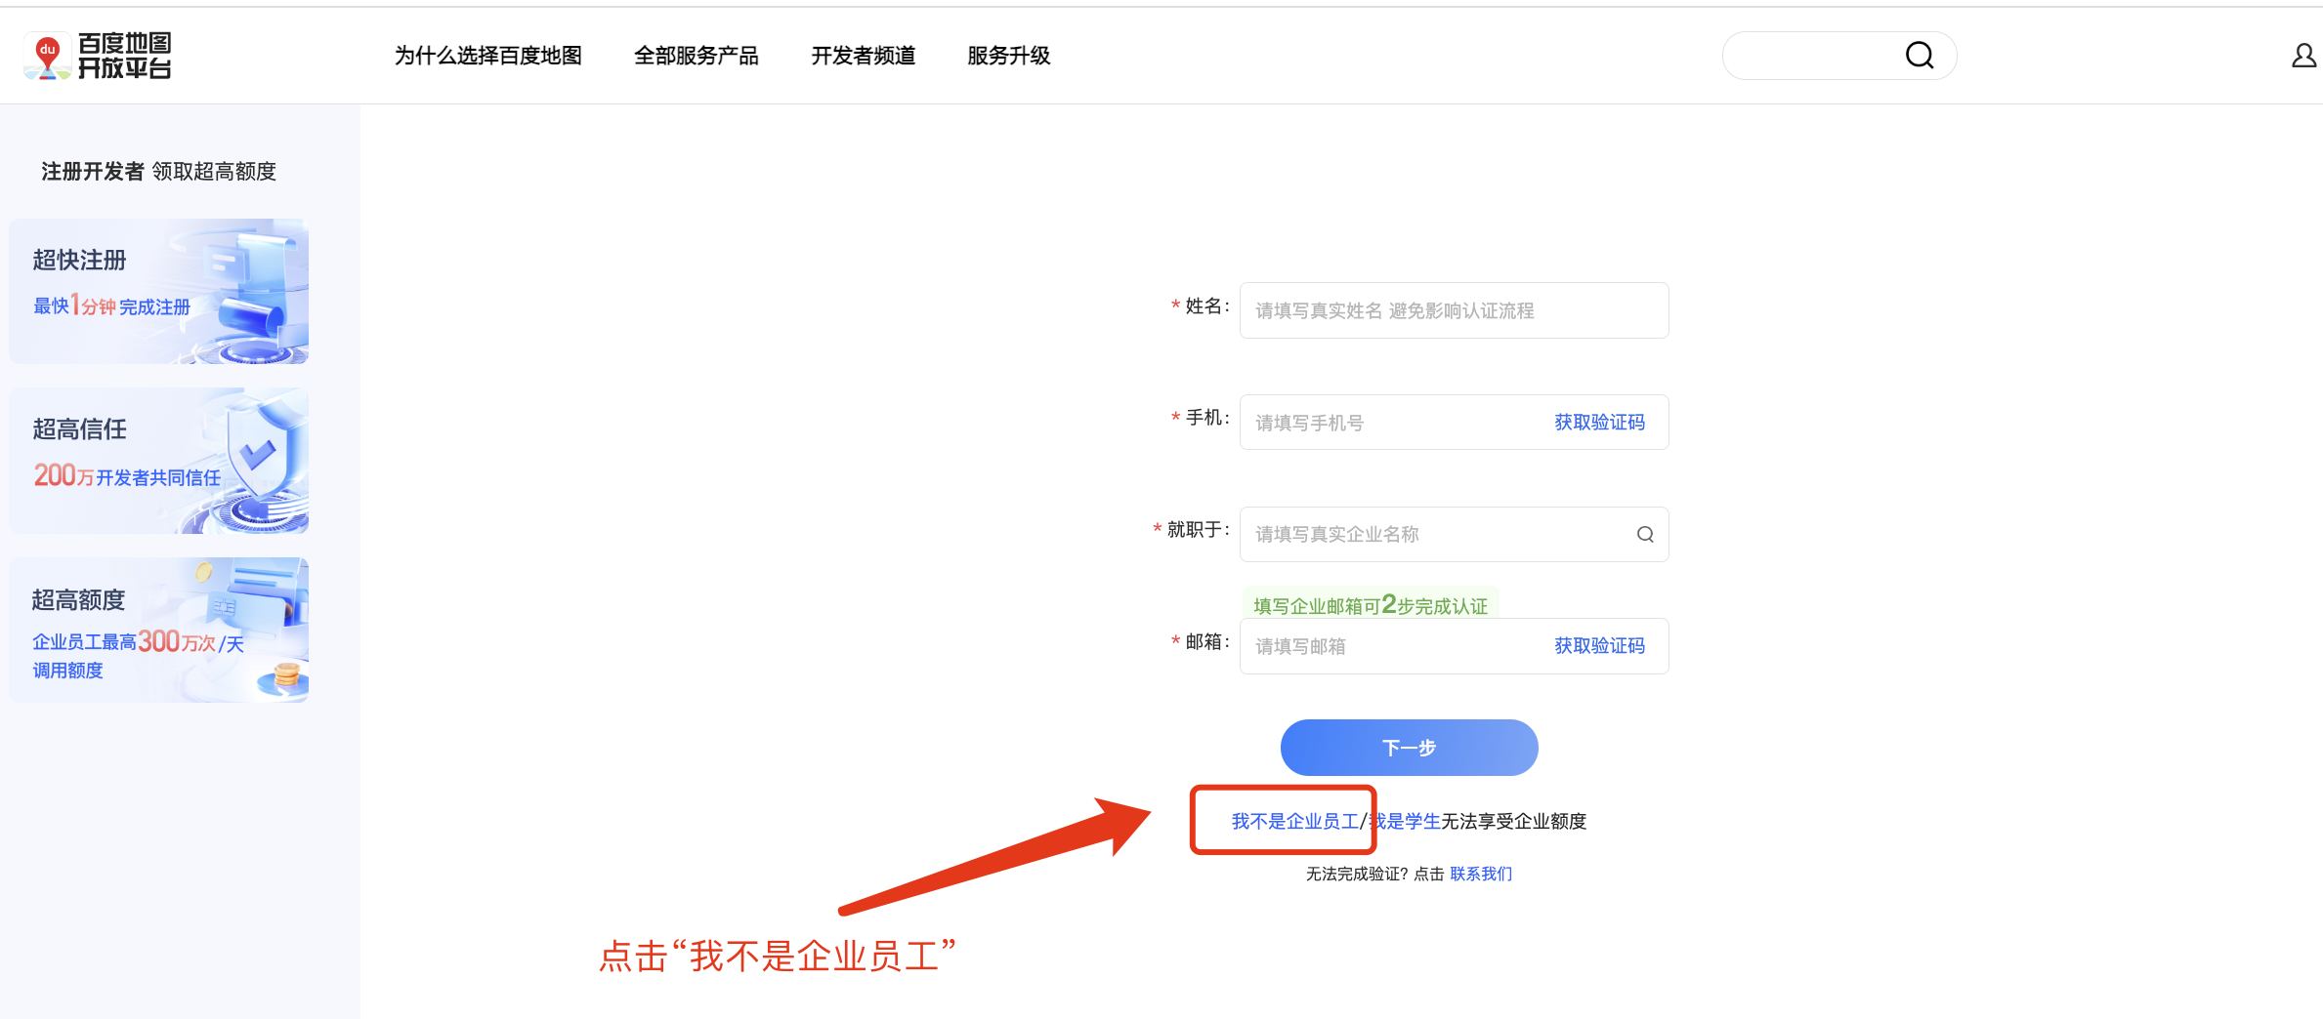The height and width of the screenshot is (1019, 2323).
Task: Click the 我不是企业员工 link
Action: click(x=1294, y=822)
